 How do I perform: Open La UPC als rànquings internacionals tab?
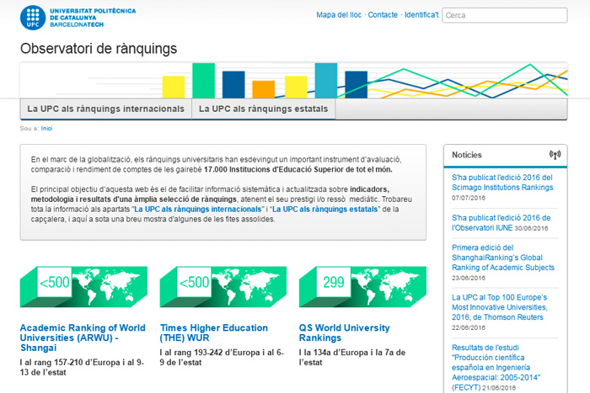click(x=105, y=109)
